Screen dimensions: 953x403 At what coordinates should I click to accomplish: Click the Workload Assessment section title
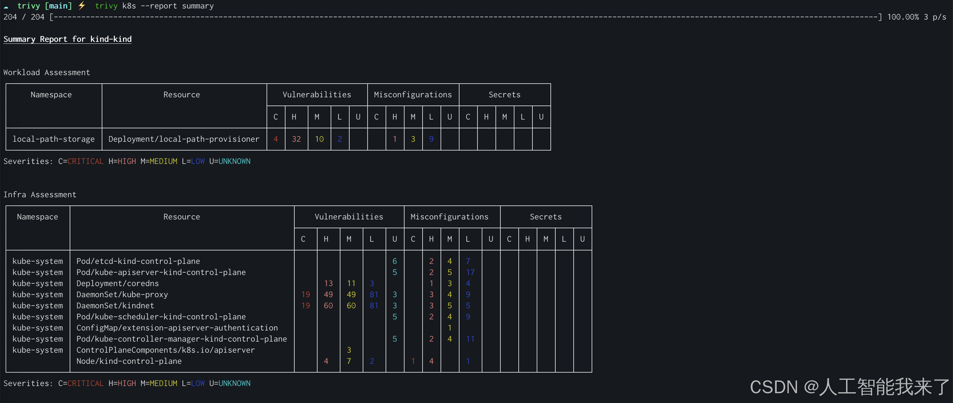click(47, 73)
